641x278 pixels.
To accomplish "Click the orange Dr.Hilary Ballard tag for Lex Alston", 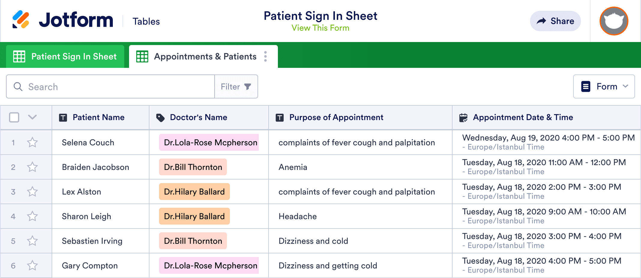I will click(194, 192).
